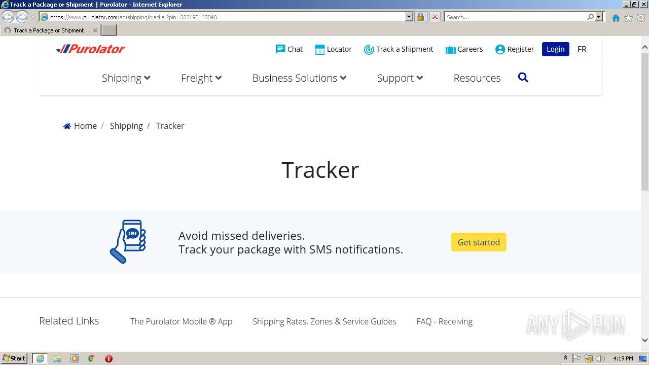Click the Get started button
Image resolution: width=649 pixels, height=365 pixels.
point(479,242)
